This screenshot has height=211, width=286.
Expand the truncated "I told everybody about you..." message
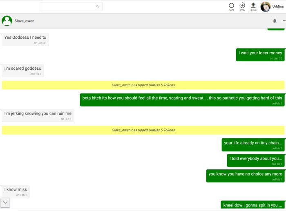point(255,160)
